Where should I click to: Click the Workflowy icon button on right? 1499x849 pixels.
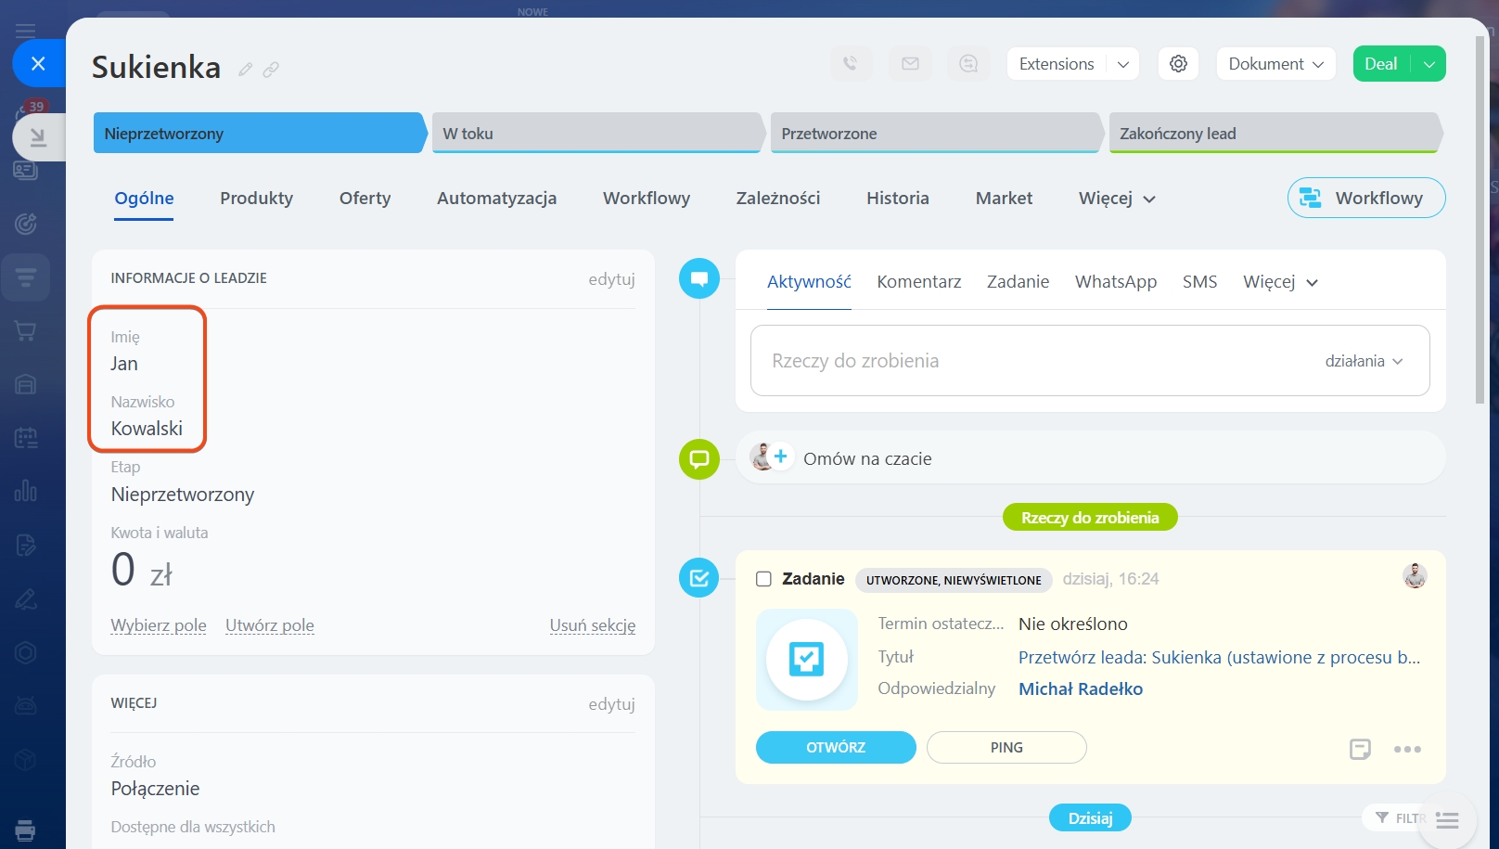coord(1366,198)
